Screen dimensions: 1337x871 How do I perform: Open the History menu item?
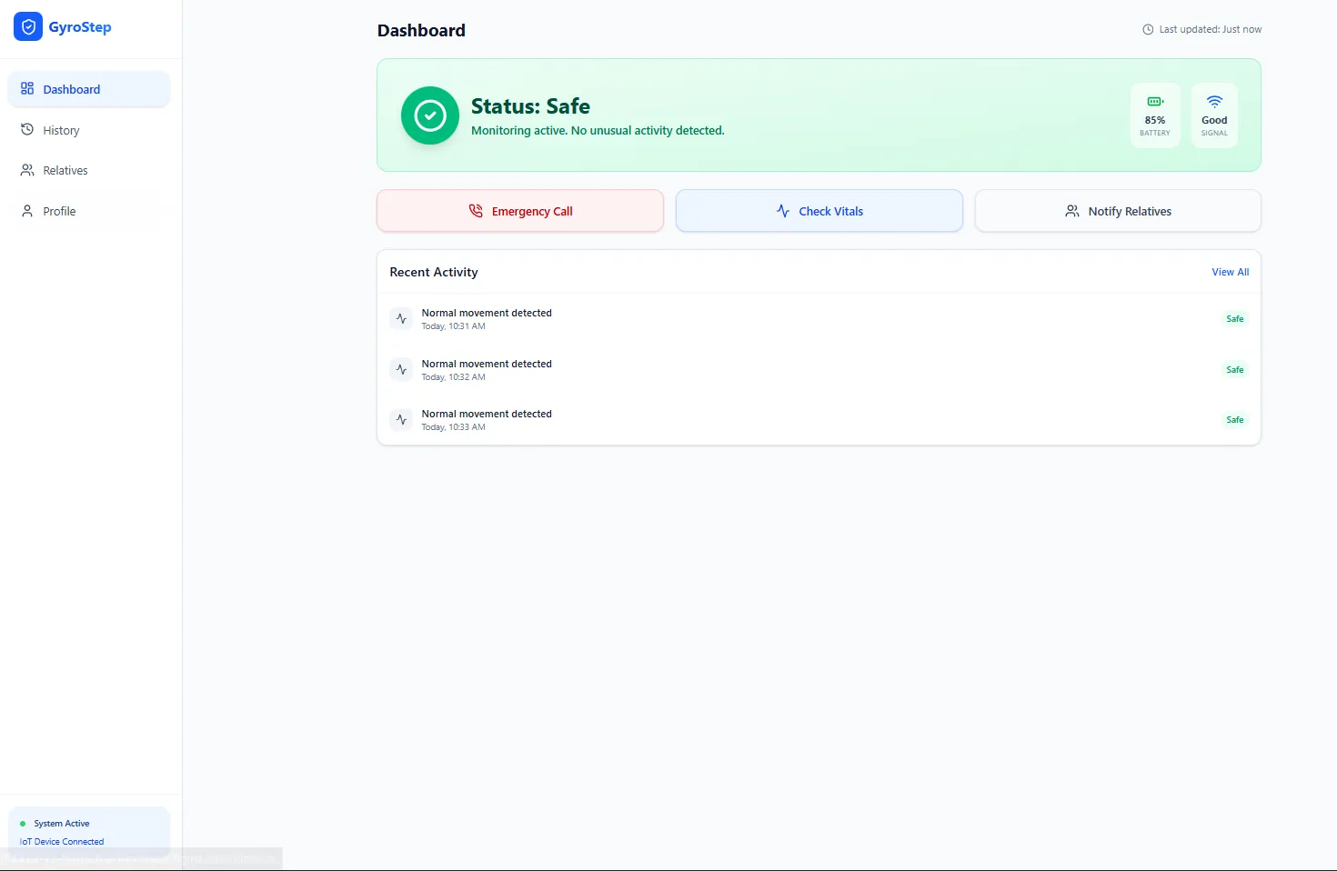click(x=89, y=130)
